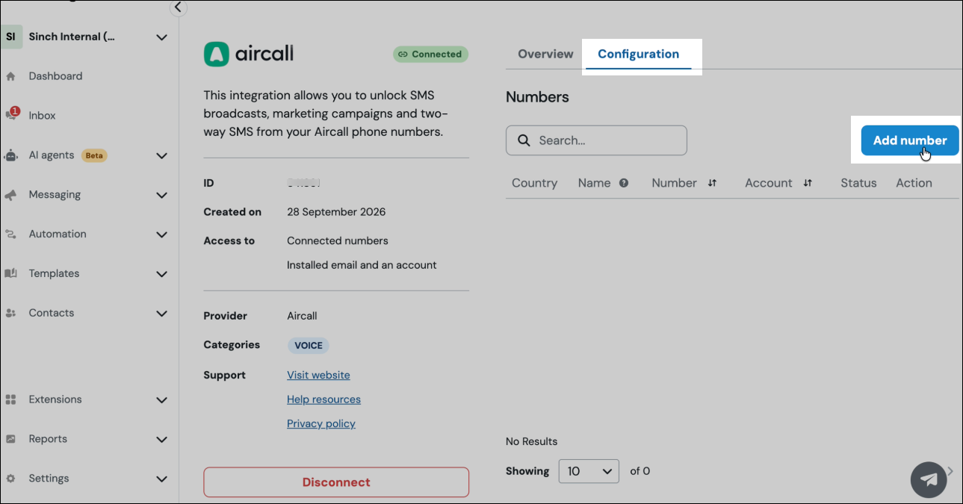The width and height of the screenshot is (963, 504).
Task: Click the Status column header
Action: click(x=858, y=183)
